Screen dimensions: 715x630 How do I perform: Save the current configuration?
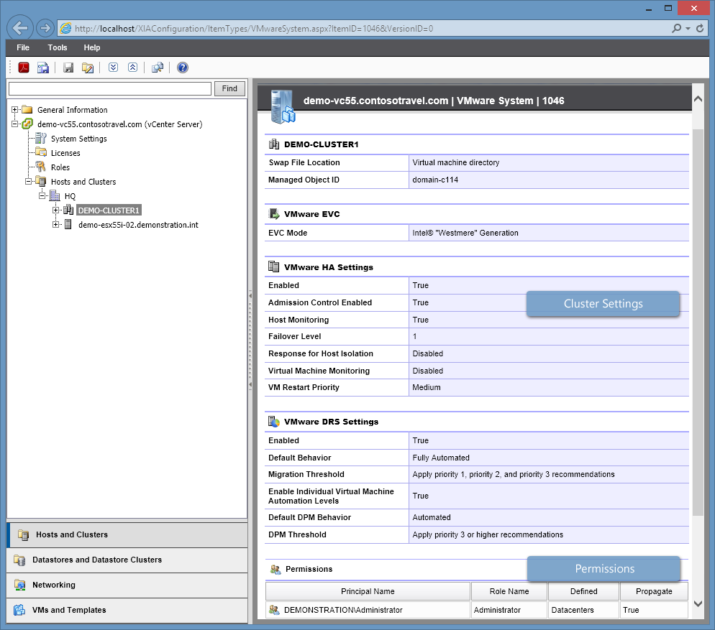(x=67, y=67)
